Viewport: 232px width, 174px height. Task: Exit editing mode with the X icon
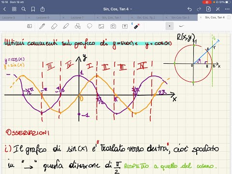coord(218,9)
